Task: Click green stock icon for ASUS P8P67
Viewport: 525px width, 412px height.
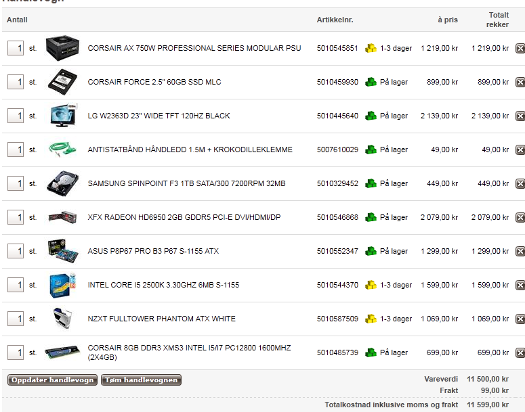Action: pos(371,251)
